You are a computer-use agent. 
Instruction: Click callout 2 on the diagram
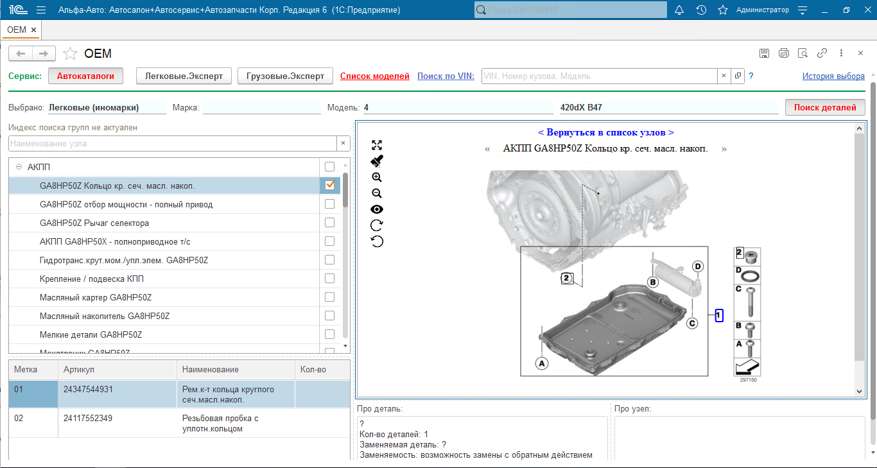point(566,278)
